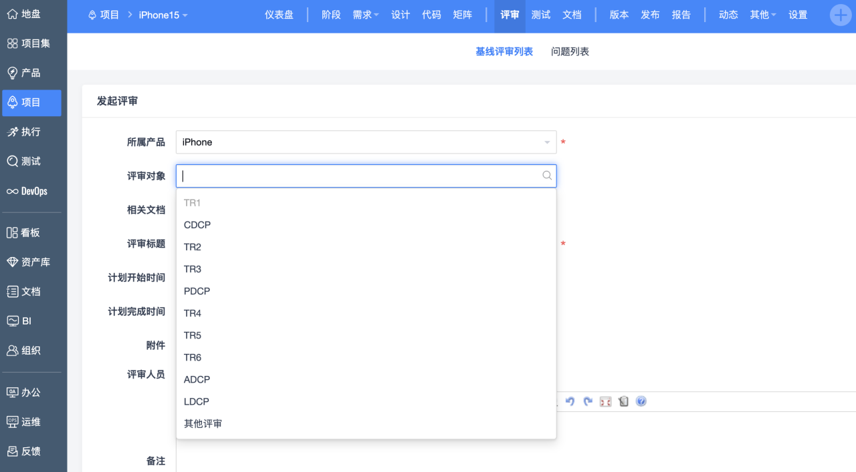Image resolution: width=856 pixels, height=472 pixels.
Task: Expand the 所属产品 iPhone dropdown
Action: 546,142
